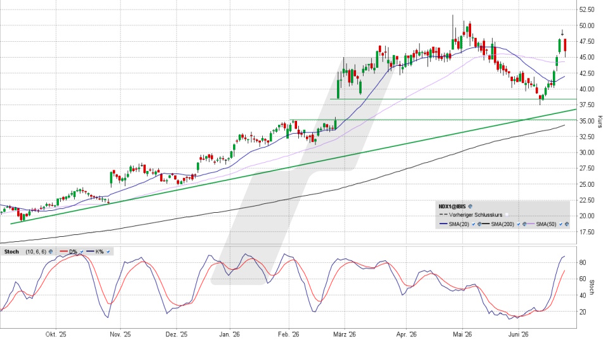Click the 'März '26' date axis label
Viewport: 608px width, 342px height.
pos(345,334)
